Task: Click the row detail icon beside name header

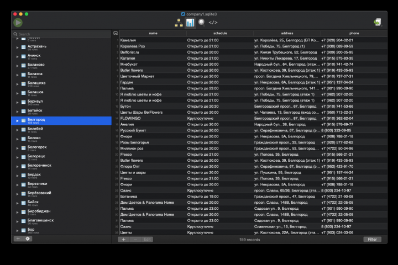Action: coord(116,33)
